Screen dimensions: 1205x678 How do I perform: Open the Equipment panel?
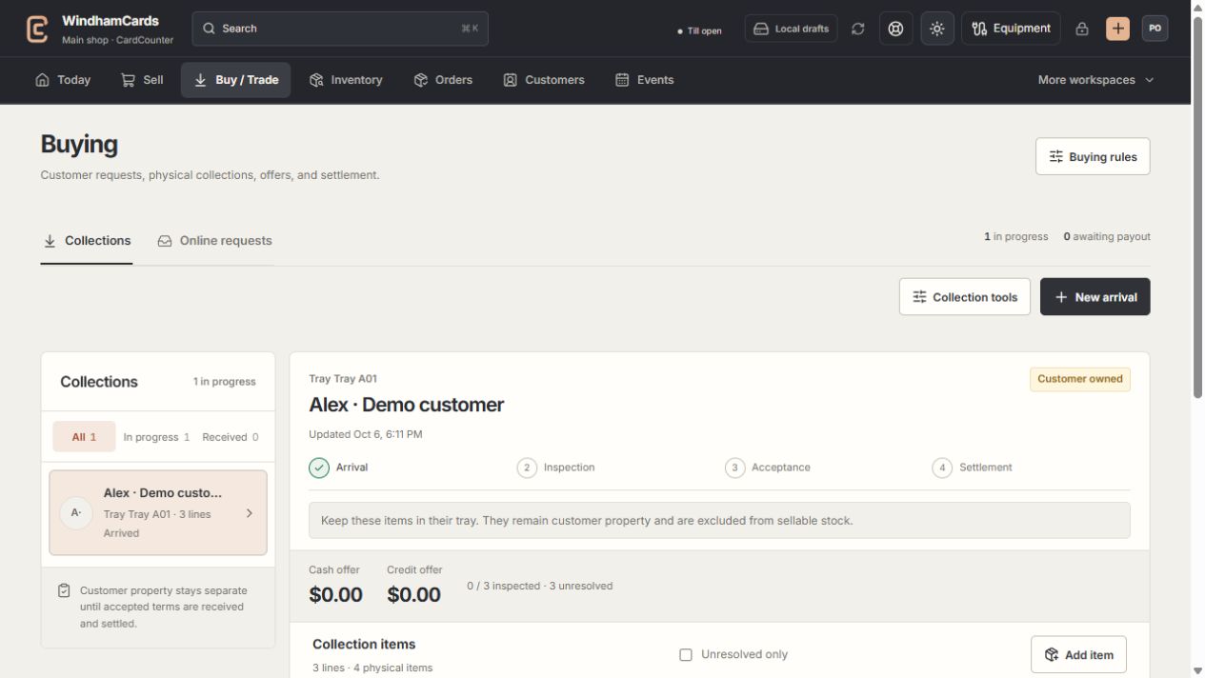[x=1011, y=29]
